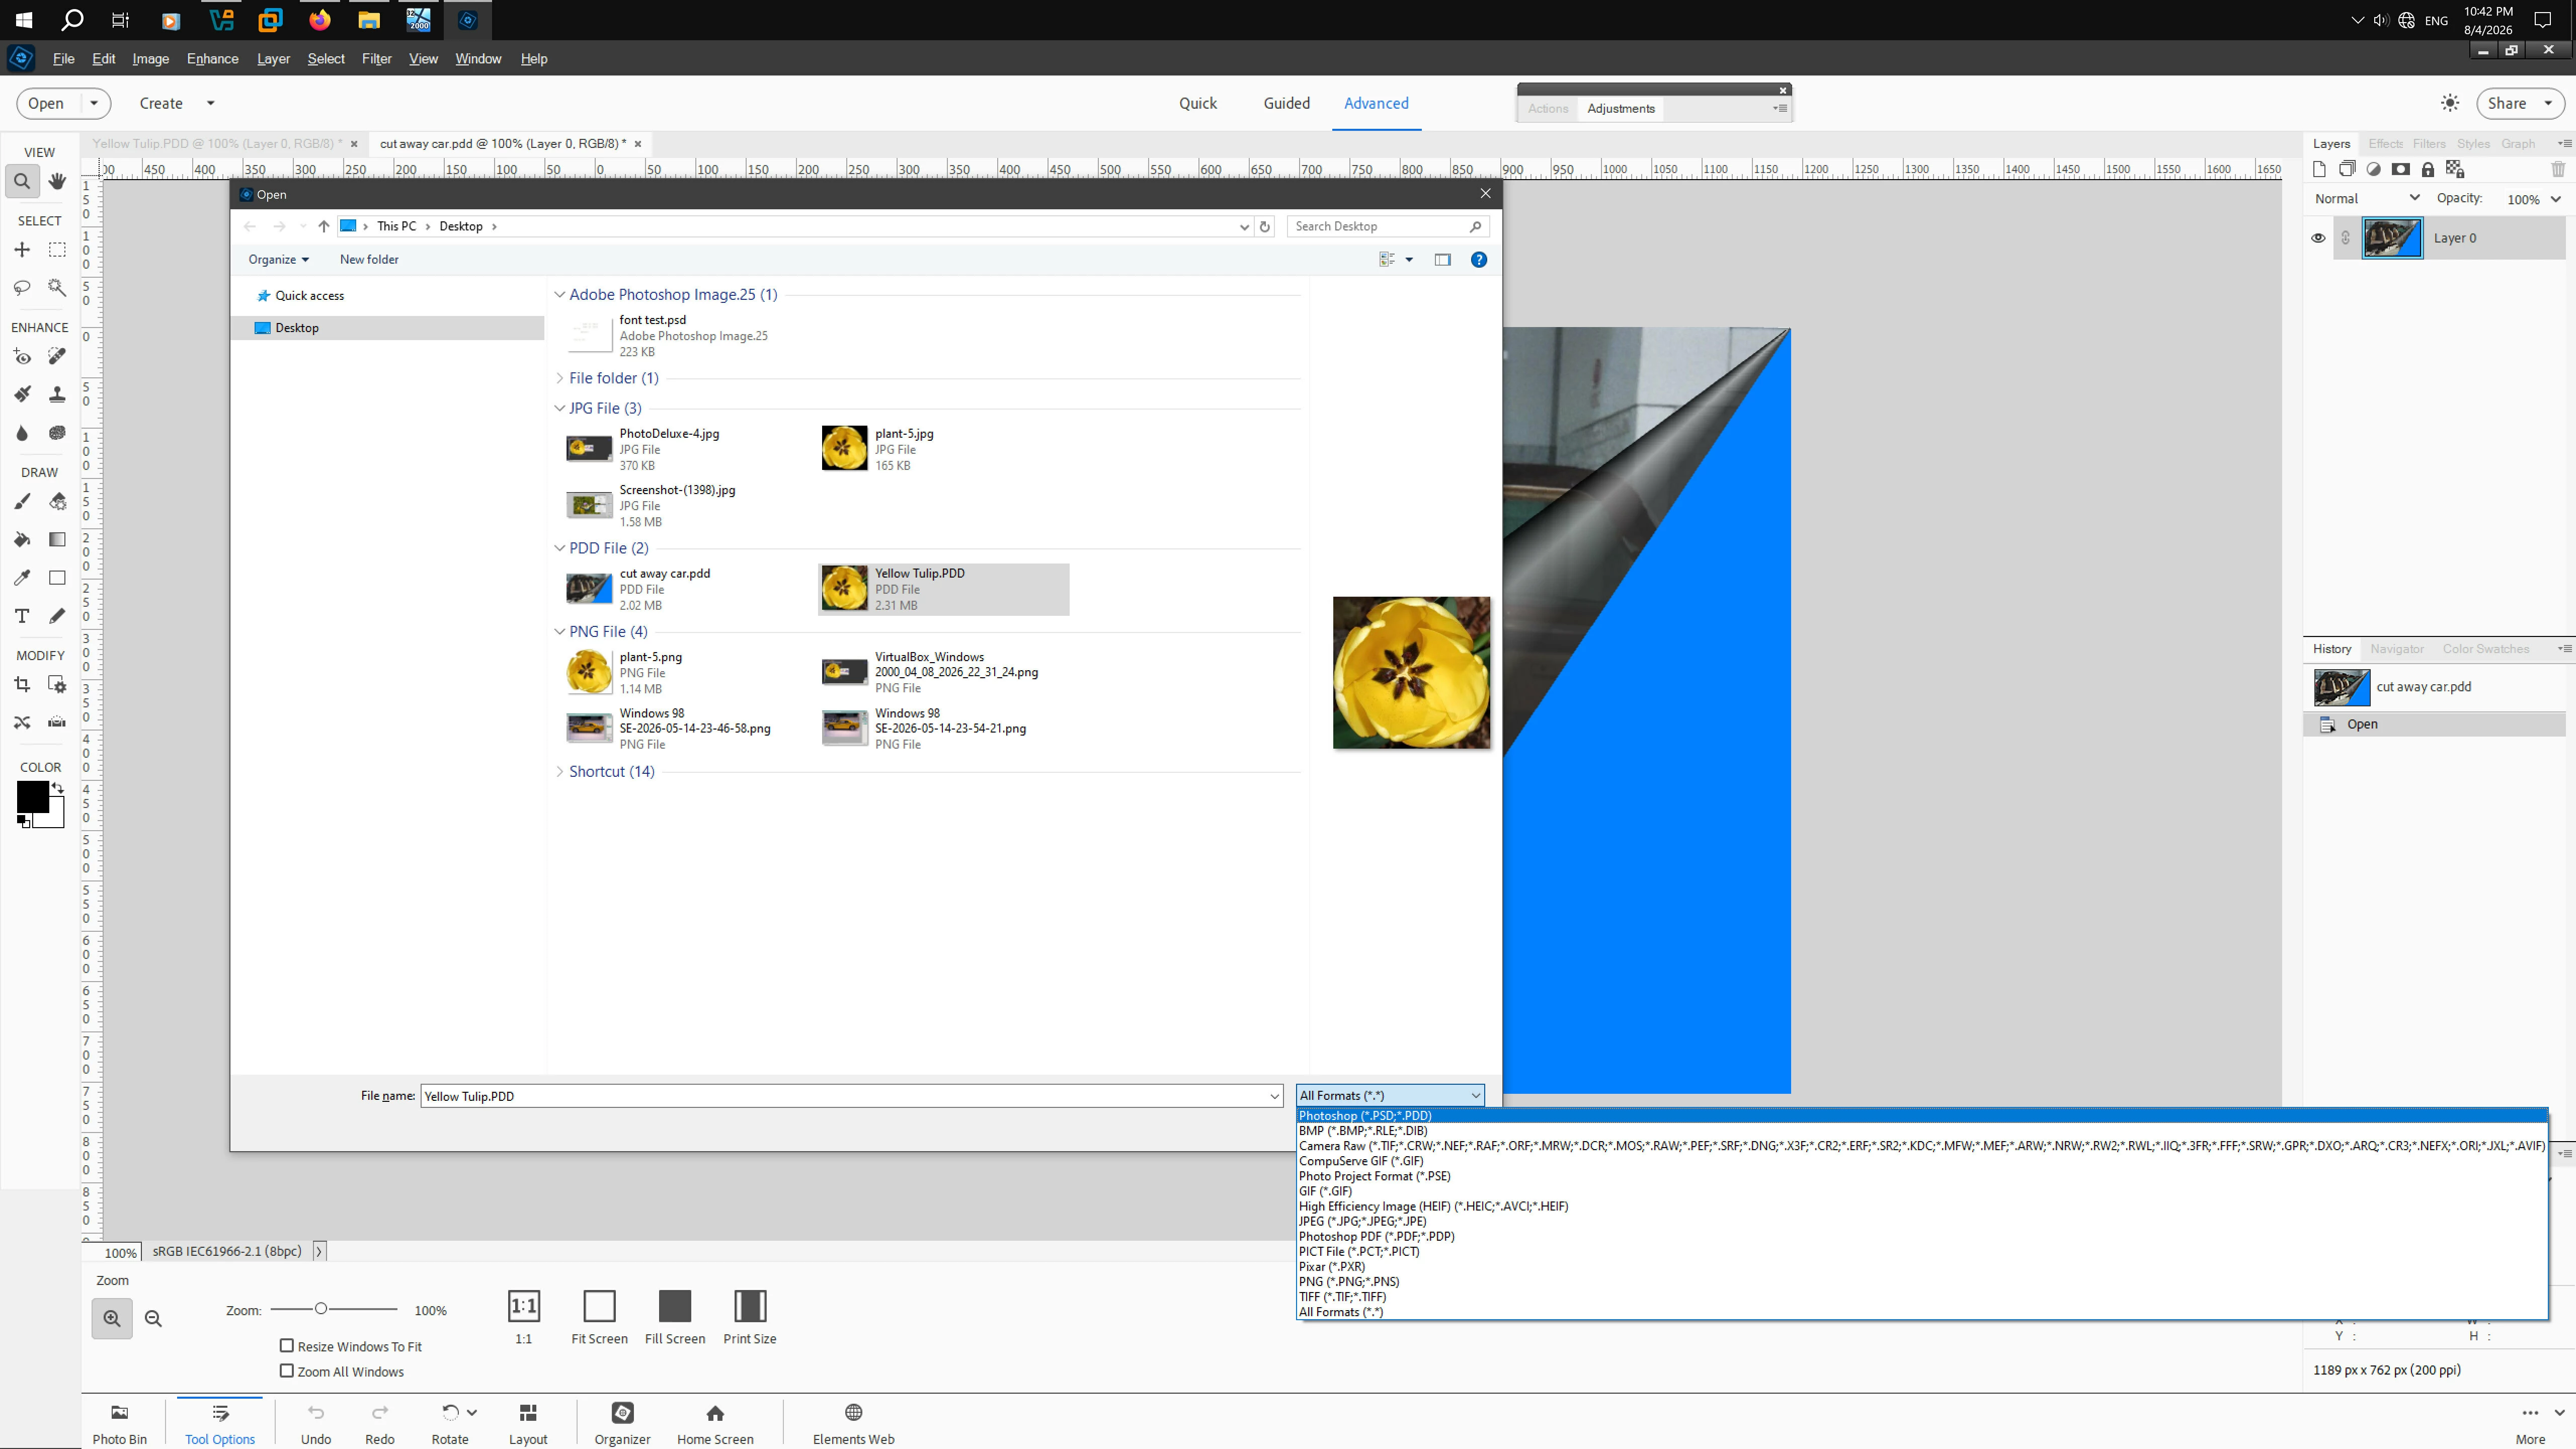2576x1449 pixels.
Task: Select the Rectangular Marquee tool
Action: 57,250
